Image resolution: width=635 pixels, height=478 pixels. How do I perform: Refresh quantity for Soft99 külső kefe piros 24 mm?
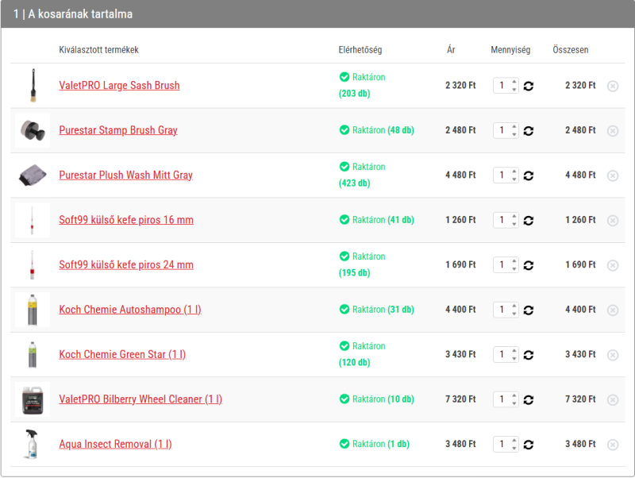click(x=528, y=265)
